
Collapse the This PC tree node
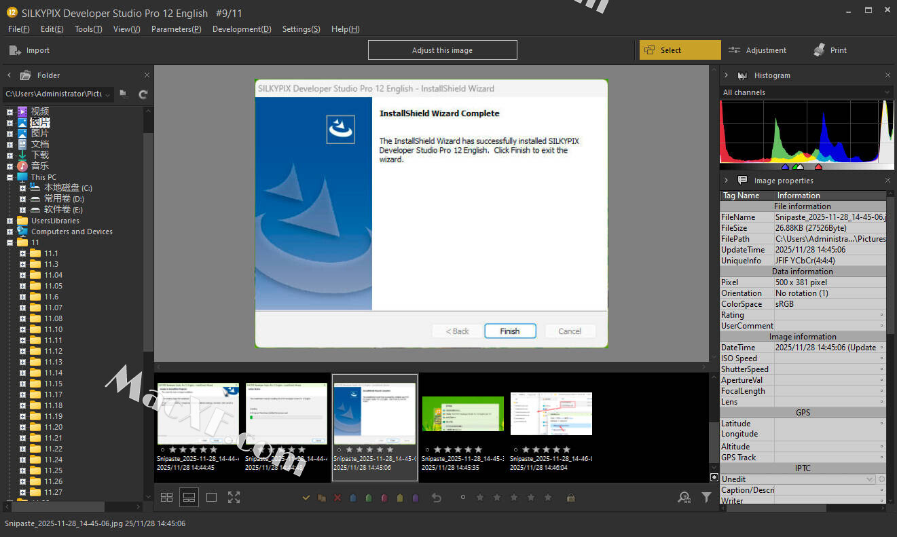(x=10, y=177)
